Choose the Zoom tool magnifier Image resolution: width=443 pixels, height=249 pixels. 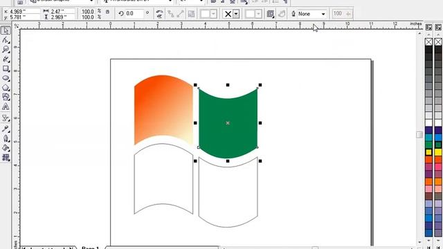point(6,50)
